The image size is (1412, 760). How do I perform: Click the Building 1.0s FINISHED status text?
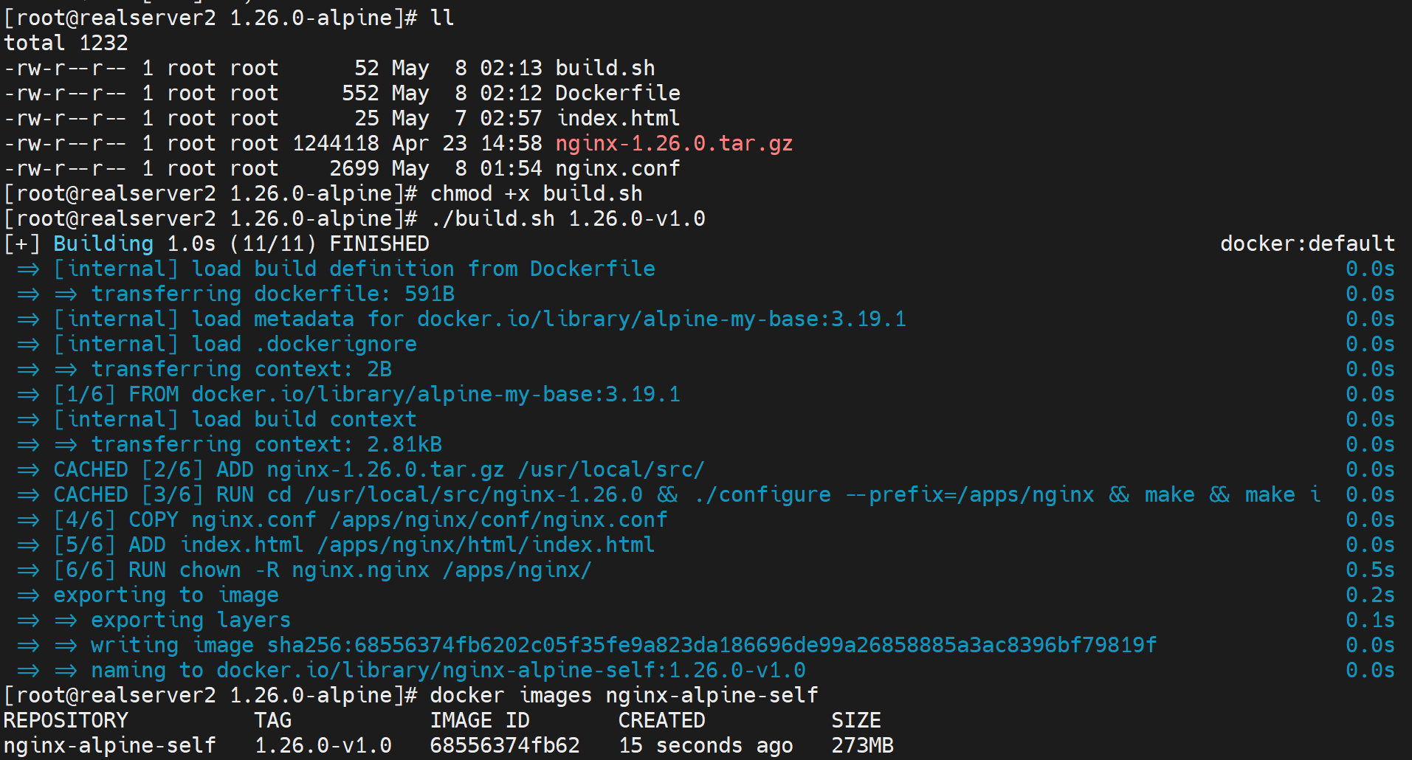tap(241, 243)
